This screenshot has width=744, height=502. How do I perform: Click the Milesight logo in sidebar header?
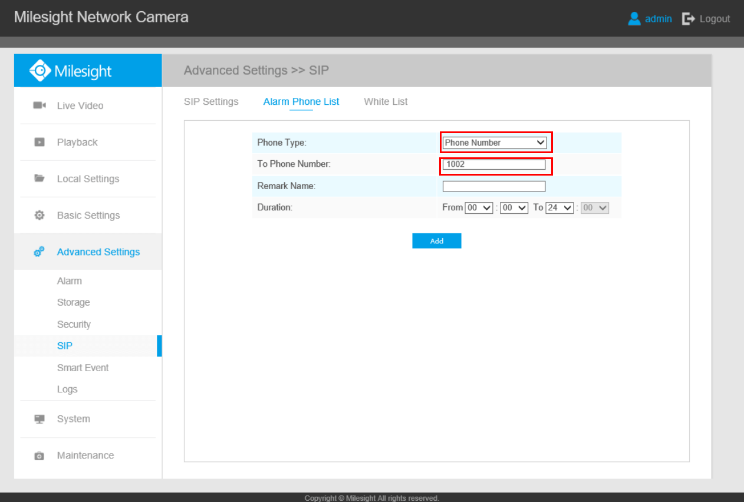[x=70, y=71]
